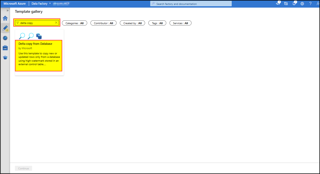Click the Continue button
Viewport: 320px width, 174px height.
(x=23, y=168)
